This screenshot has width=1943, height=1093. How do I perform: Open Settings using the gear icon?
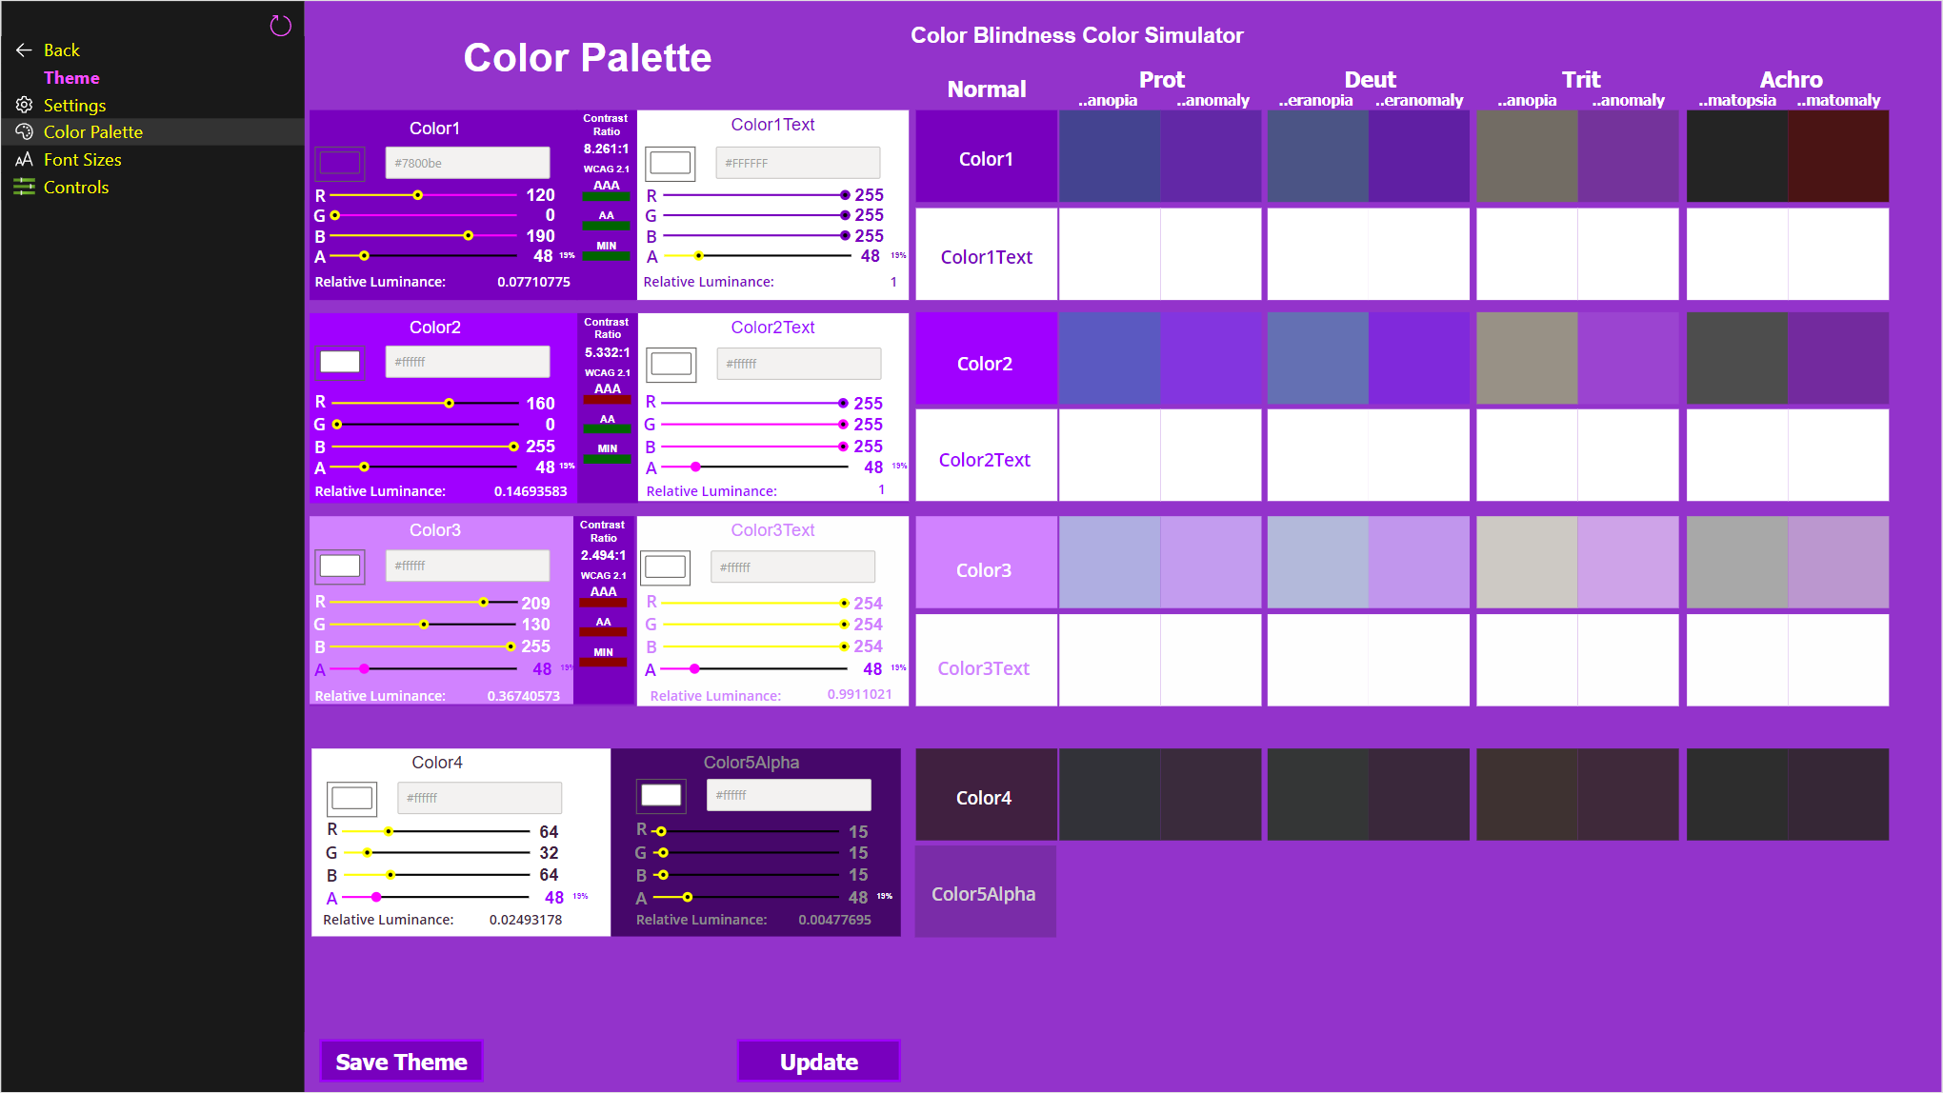pyautogui.click(x=25, y=105)
